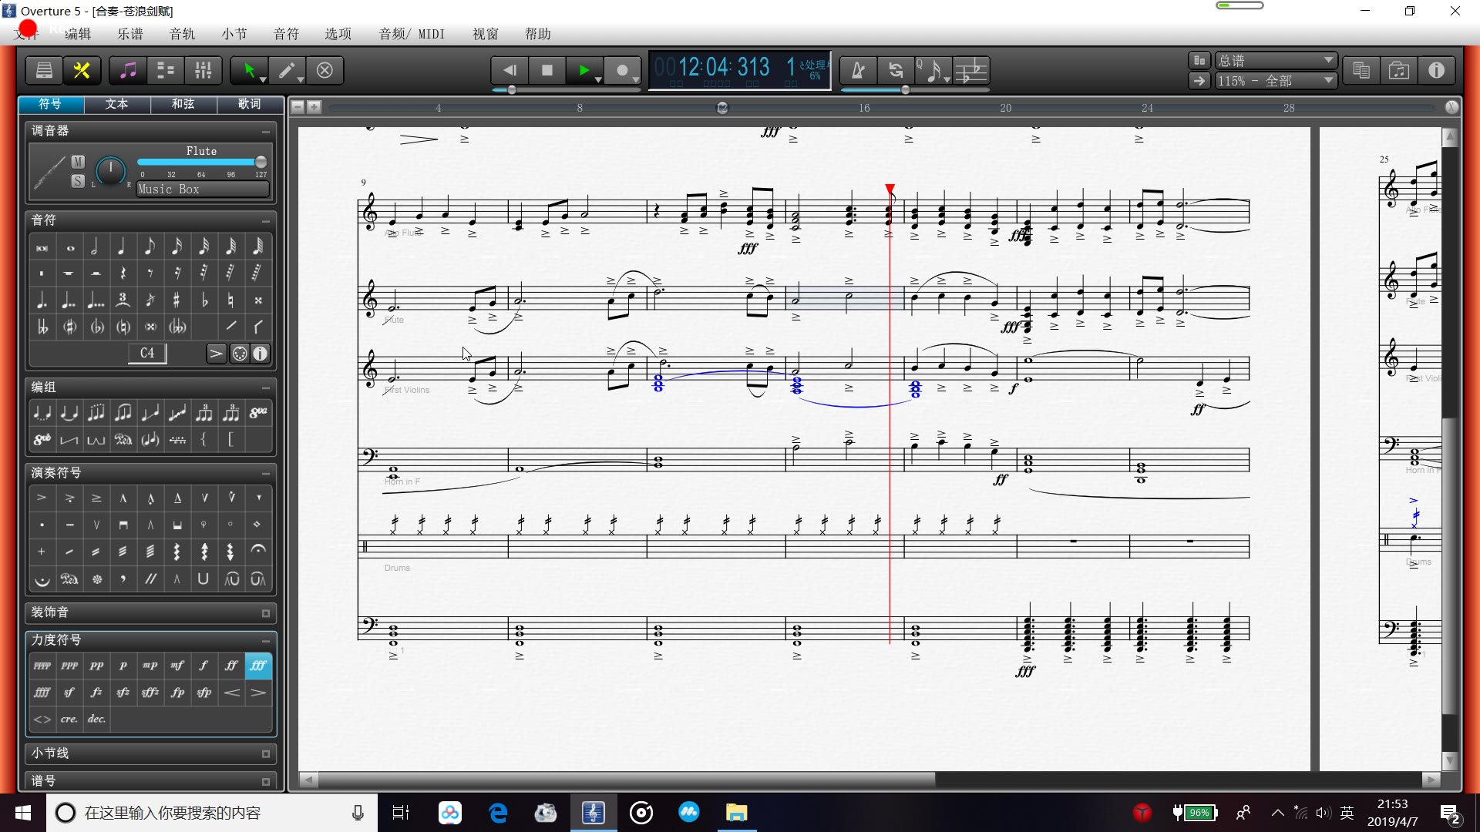Toggle the loop playback mode button
The width and height of the screenshot is (1480, 832).
click(894, 69)
